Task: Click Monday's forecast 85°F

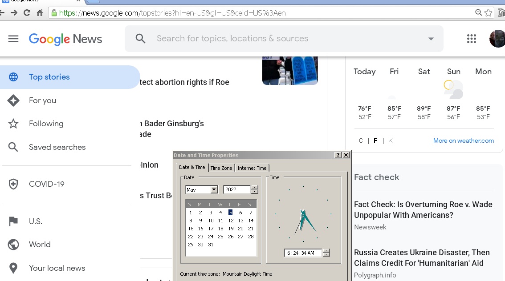Action: tap(483, 108)
